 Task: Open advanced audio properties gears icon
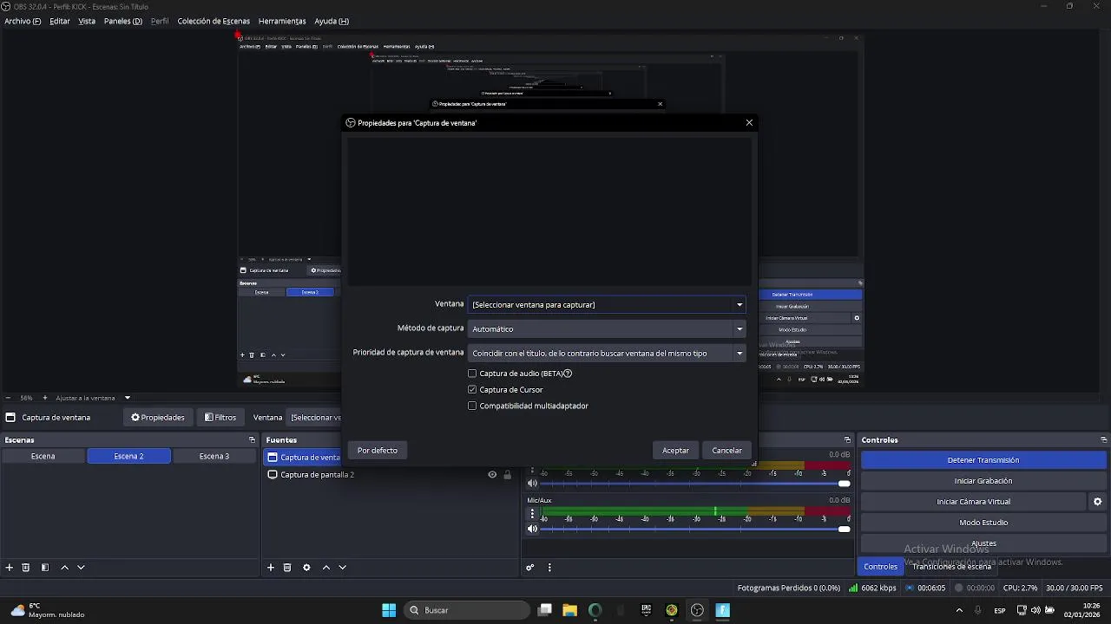pos(530,568)
